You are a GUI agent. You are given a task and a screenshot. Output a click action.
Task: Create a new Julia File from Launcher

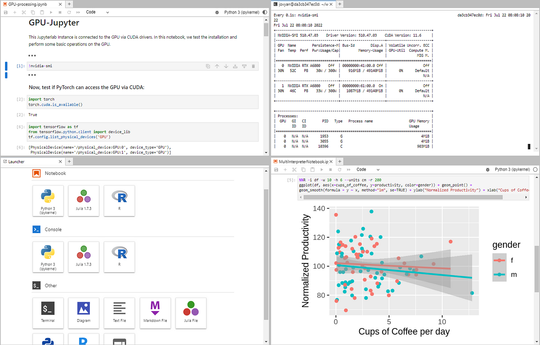click(191, 313)
